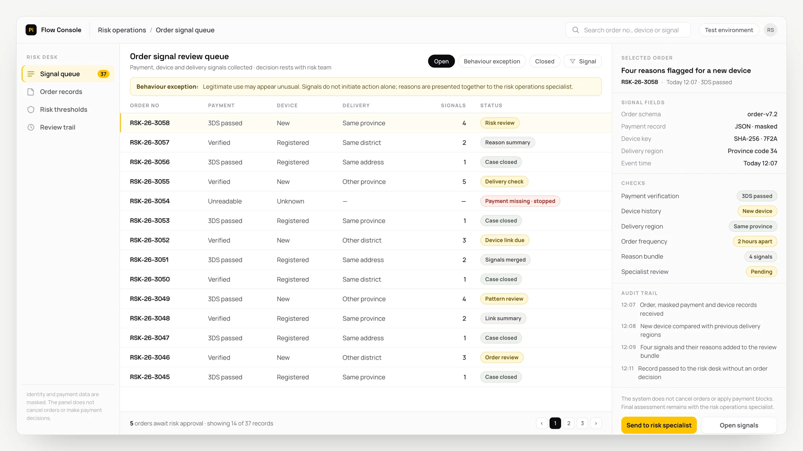
Task: Click the funnel icon in Signal filter
Action: tap(572, 61)
